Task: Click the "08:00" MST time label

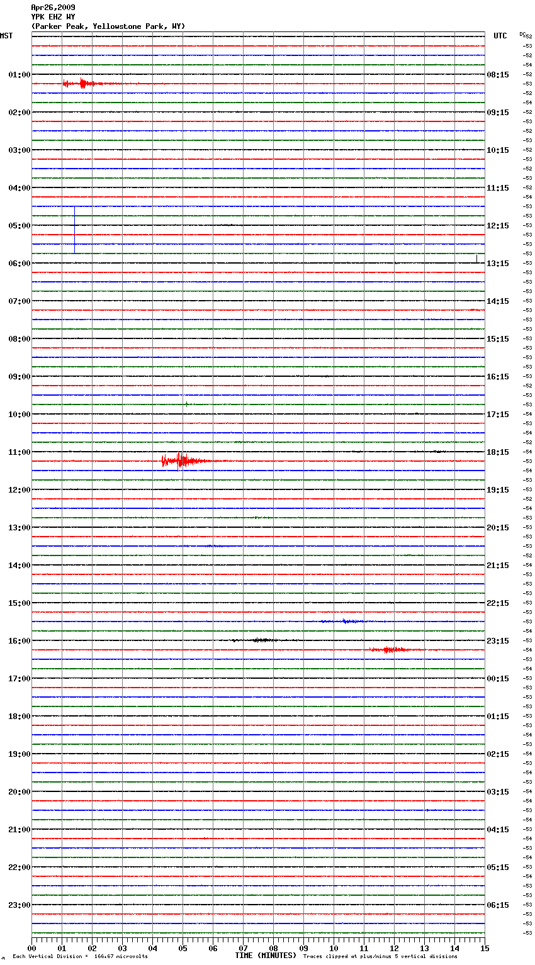Action: click(20, 339)
